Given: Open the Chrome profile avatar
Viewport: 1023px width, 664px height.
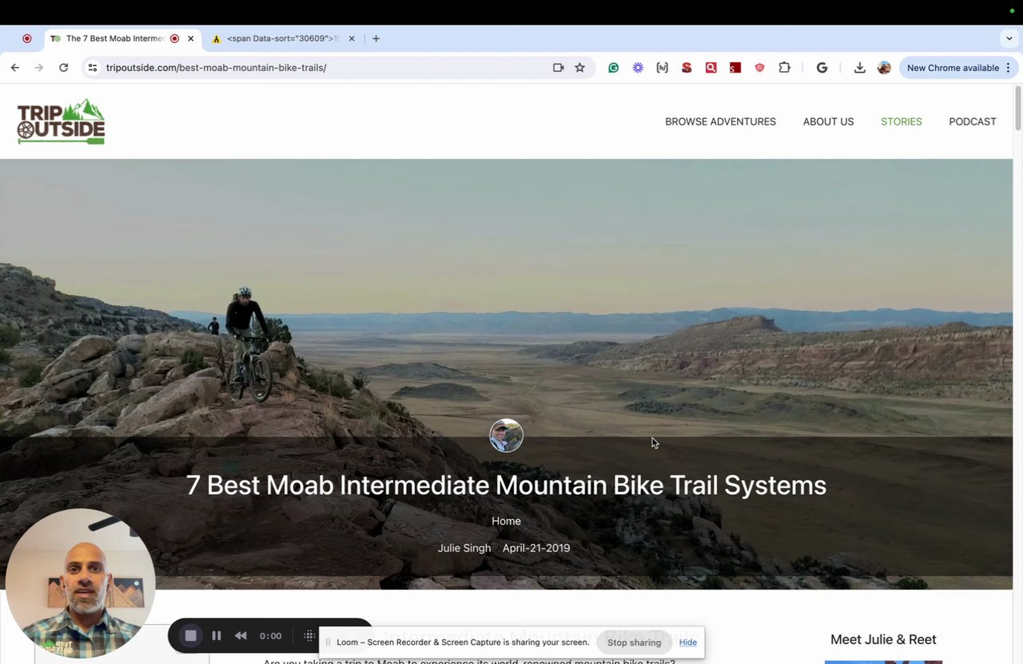Looking at the screenshot, I should click(x=884, y=68).
